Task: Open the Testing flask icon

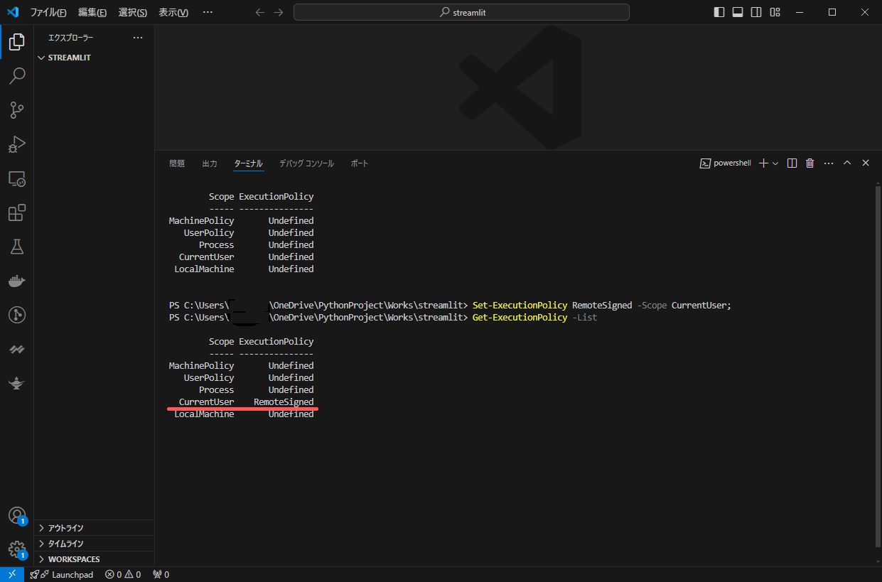Action: coord(17,247)
